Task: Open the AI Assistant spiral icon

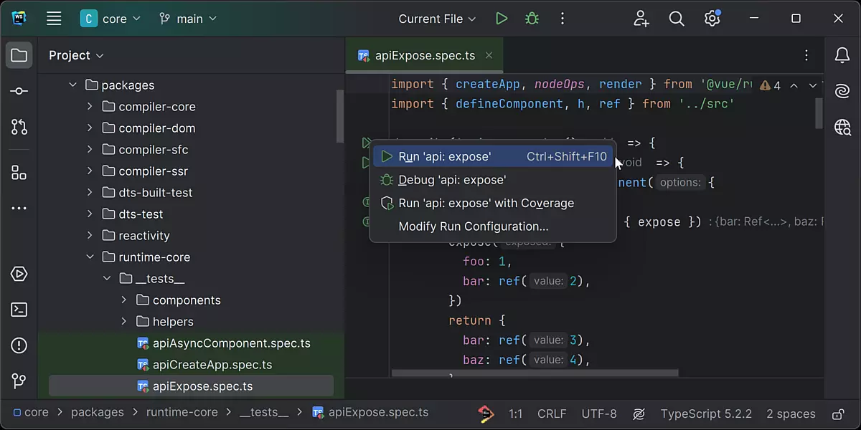Action: tap(842, 91)
